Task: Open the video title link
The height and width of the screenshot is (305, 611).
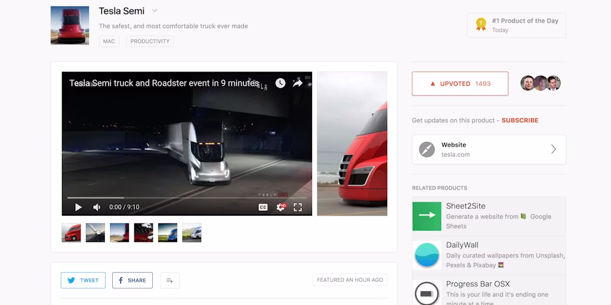Action: 164,83
